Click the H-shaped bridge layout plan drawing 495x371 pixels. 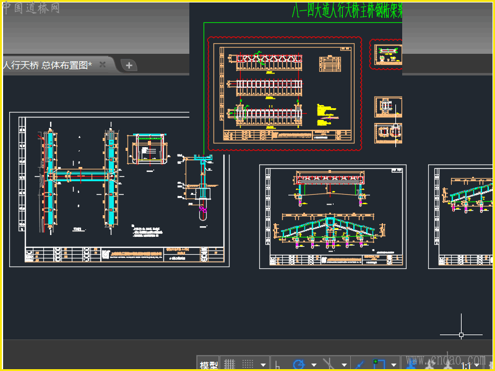pos(79,176)
